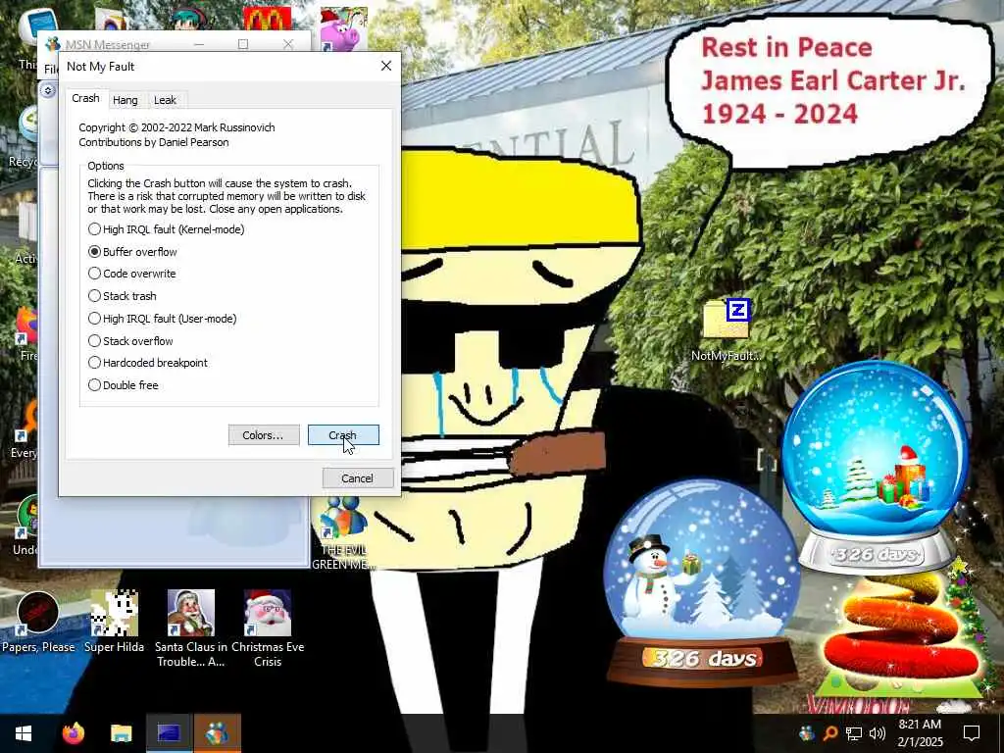Image resolution: width=1004 pixels, height=753 pixels.
Task: Select the Hardcoded breakpoint option
Action: coord(148,363)
